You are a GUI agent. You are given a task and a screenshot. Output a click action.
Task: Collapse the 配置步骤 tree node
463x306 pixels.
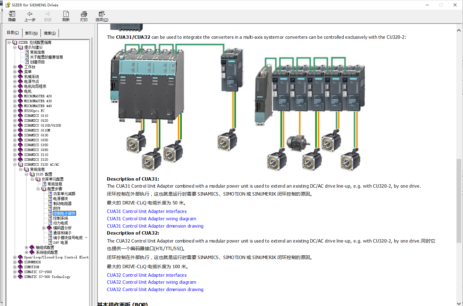pyautogui.click(x=38, y=189)
